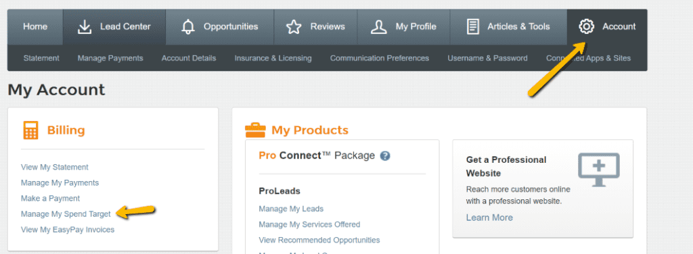Click the Reviews star icon
Screen dimensions: 693x254
pyautogui.click(x=294, y=27)
